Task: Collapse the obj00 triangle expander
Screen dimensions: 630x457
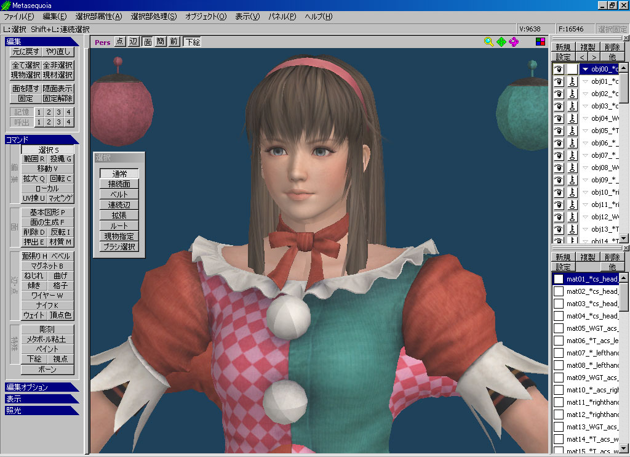Action: point(586,69)
